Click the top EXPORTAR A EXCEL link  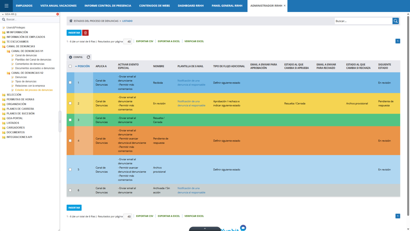coord(169,41)
